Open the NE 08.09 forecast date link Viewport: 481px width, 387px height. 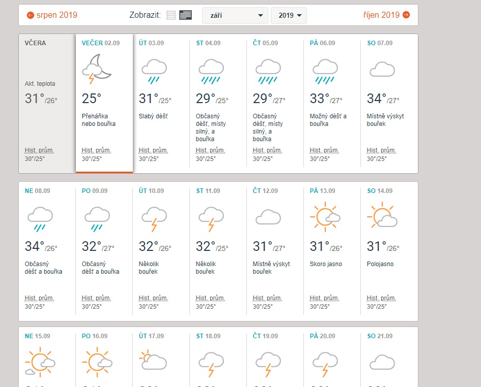(x=38, y=191)
